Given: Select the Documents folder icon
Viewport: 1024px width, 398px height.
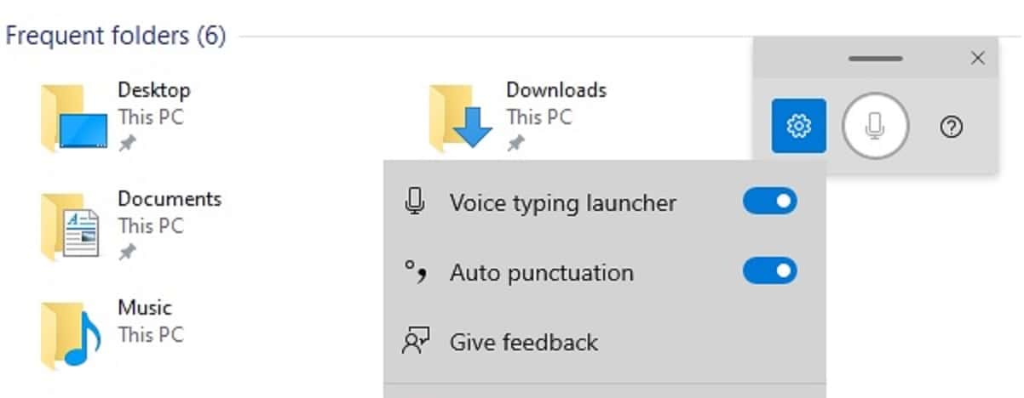Looking at the screenshot, I should pyautogui.click(x=71, y=226).
